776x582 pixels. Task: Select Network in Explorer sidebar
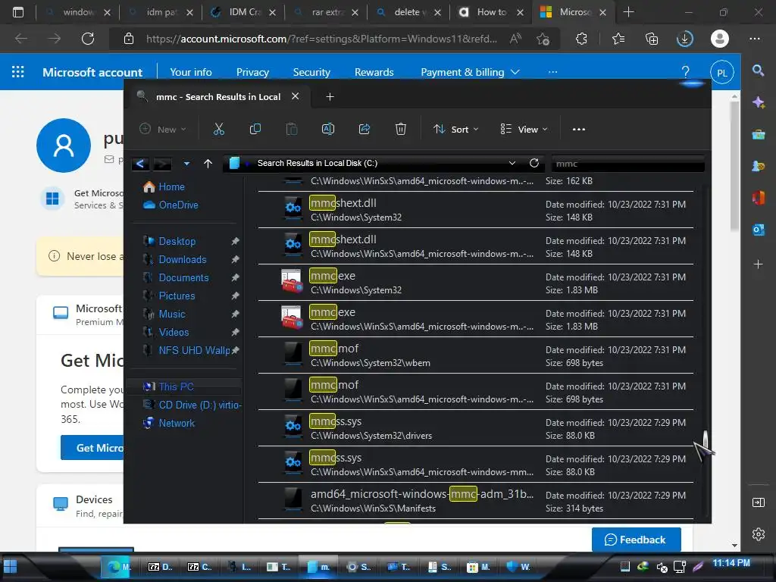(x=176, y=423)
